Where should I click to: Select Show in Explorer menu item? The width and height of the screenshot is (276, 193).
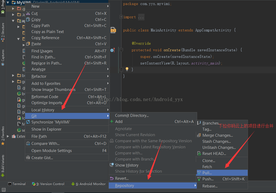tap(67, 129)
